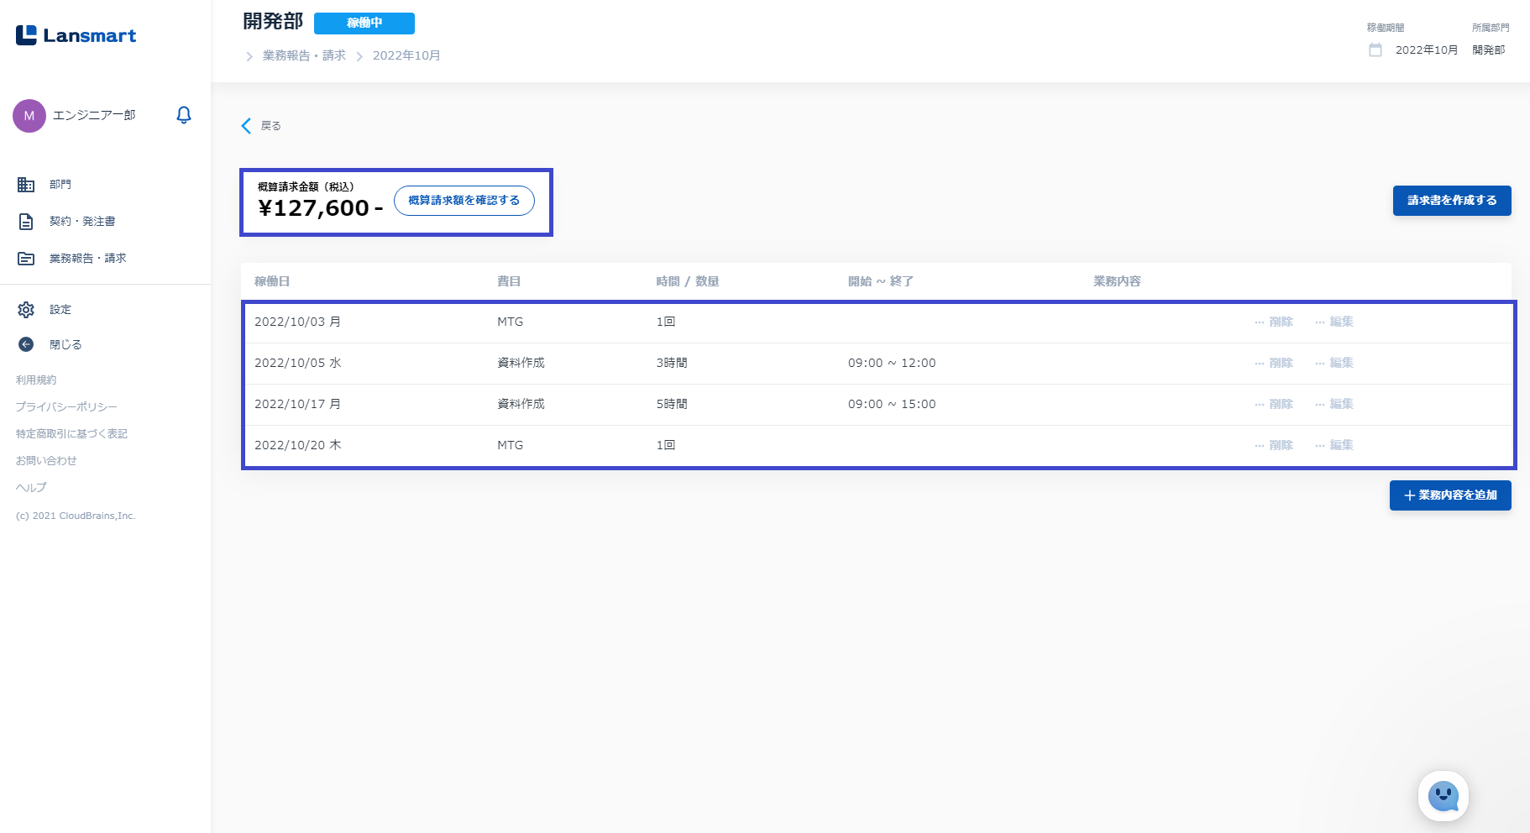Click 業務報告・請求 in the breadcrumb
Image resolution: width=1530 pixels, height=833 pixels.
[x=304, y=55]
